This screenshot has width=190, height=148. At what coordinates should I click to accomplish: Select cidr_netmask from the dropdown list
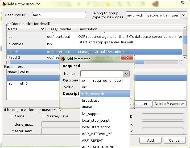click(x=93, y=94)
